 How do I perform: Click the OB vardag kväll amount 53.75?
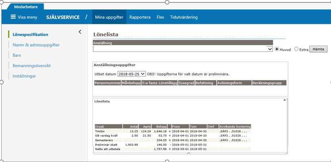pos(163,136)
